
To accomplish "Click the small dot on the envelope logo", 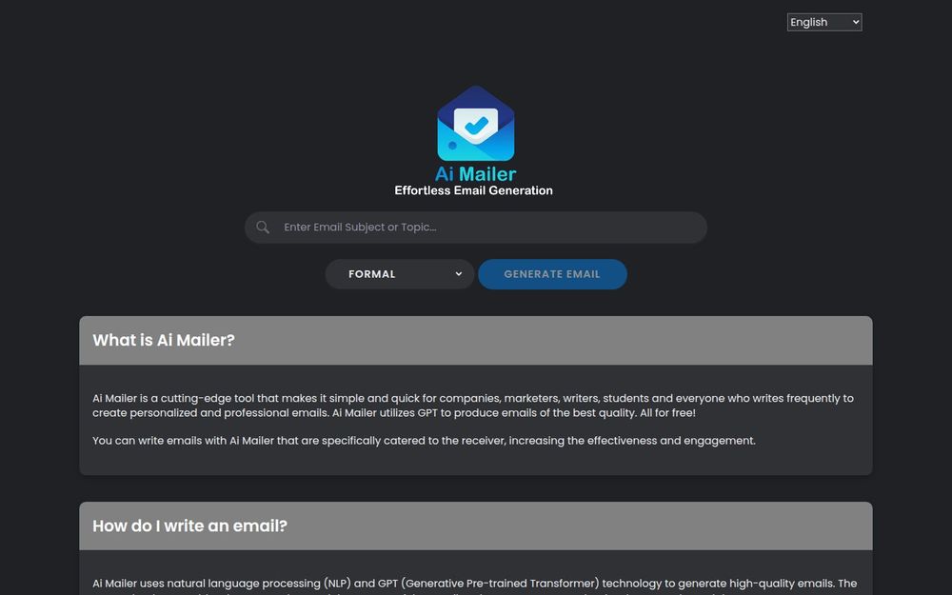I will pos(452,146).
